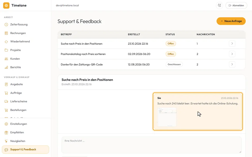252x157 pixels.
Task: Click the Abmelden logout button
Action: click(236, 5)
